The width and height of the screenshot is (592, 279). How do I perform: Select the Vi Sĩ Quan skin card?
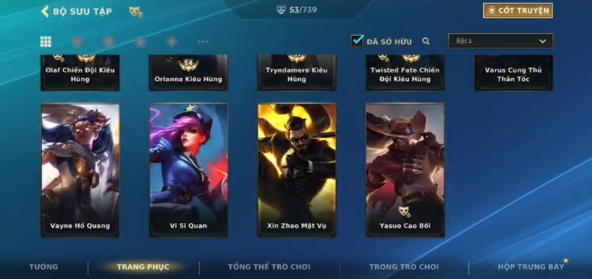pyautogui.click(x=188, y=170)
